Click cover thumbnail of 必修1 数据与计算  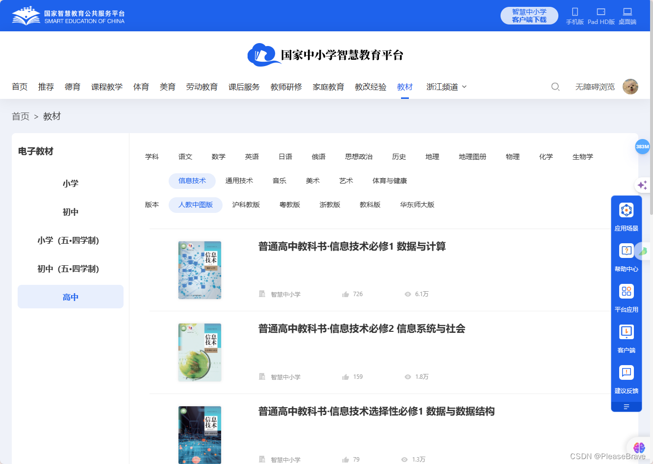200,270
